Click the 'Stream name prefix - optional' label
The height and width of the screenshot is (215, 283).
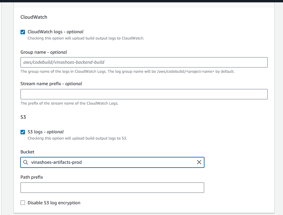tap(51, 84)
